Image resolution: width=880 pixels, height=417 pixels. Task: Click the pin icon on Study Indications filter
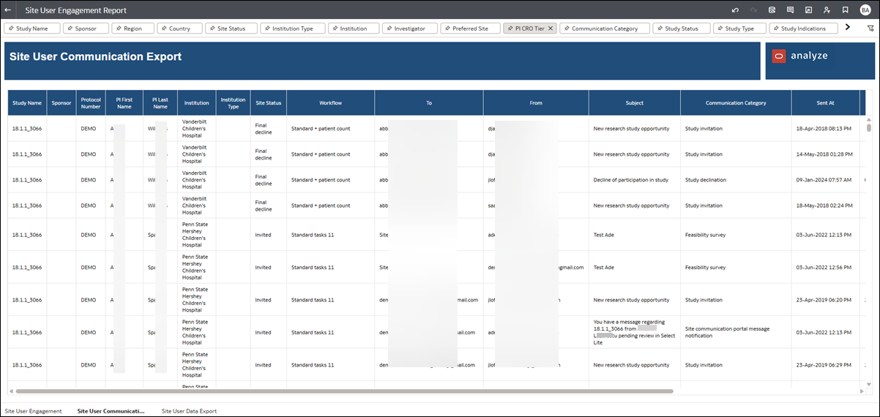click(x=775, y=29)
